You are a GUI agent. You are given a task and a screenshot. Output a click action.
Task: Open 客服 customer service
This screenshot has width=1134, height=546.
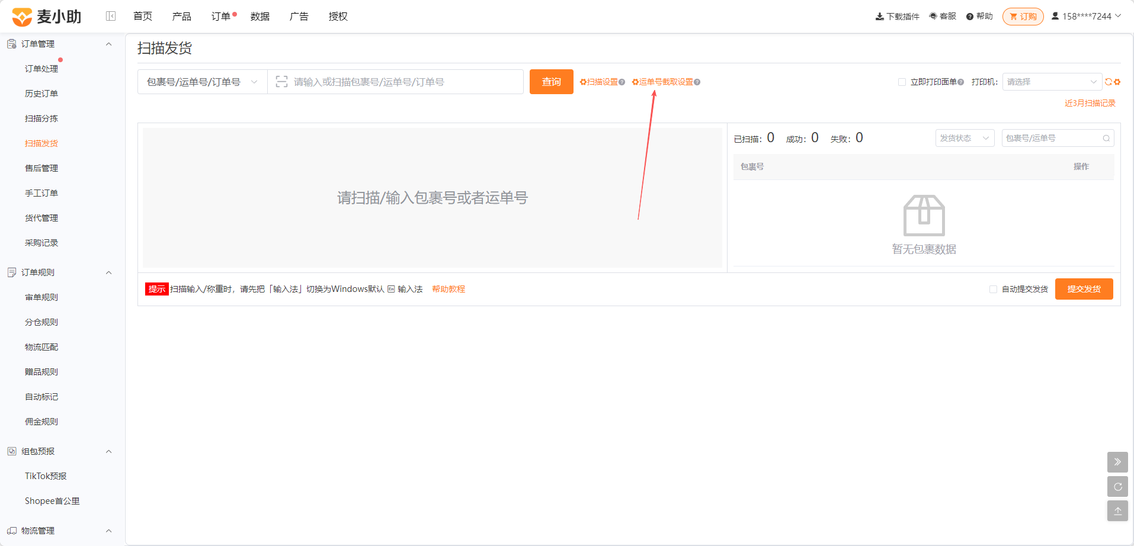coord(943,17)
